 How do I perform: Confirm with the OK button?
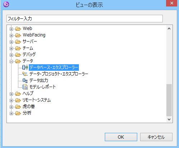tap(121, 137)
